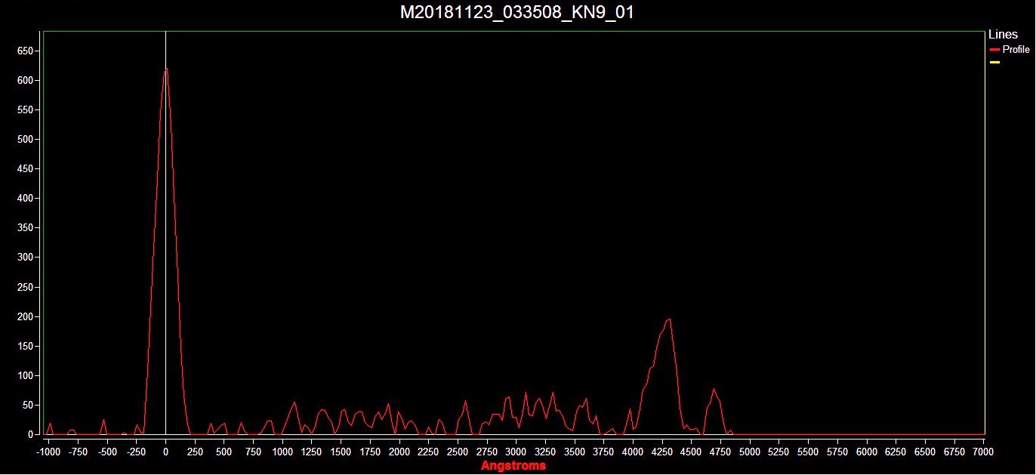Select the 1000 x-axis tick label
The width and height of the screenshot is (1036, 475).
click(x=282, y=451)
